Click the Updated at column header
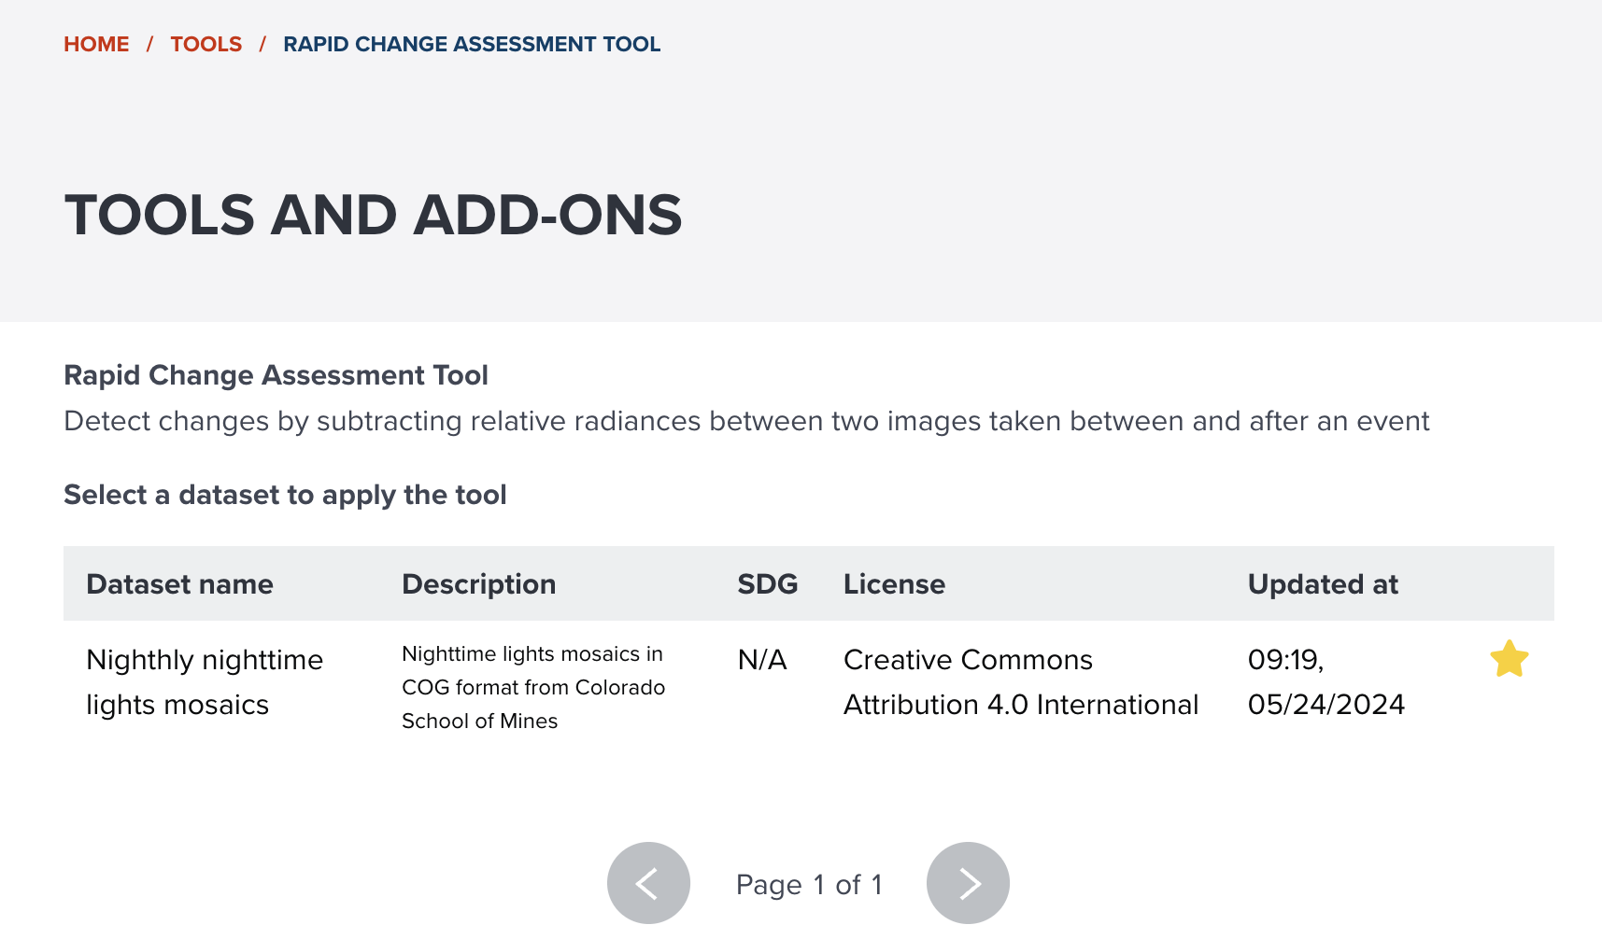This screenshot has width=1602, height=939. tap(1323, 584)
